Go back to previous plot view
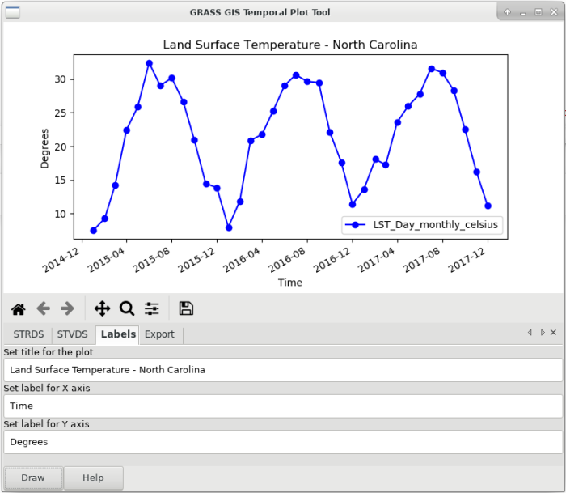 (43, 308)
